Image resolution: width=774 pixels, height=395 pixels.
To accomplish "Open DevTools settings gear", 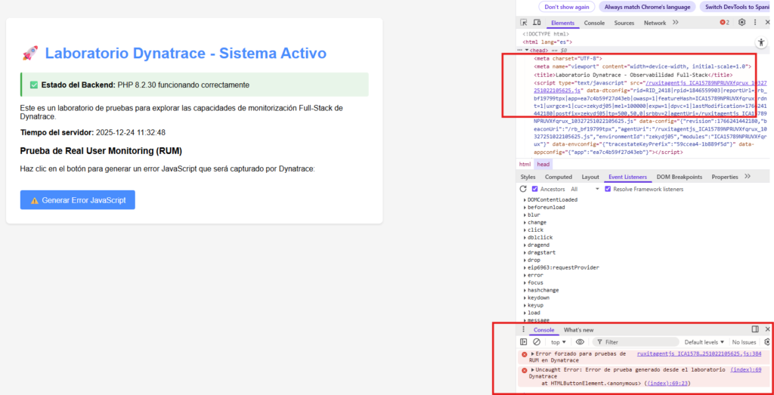I will [742, 23].
